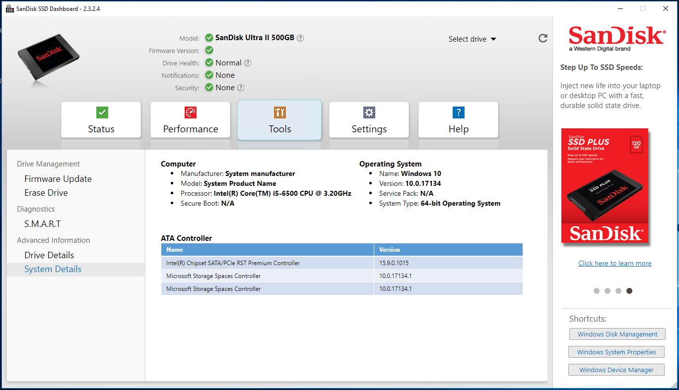This screenshot has width=679, height=390.
Task: Click the green check icon beside Firmware Version
Action: [x=209, y=50]
